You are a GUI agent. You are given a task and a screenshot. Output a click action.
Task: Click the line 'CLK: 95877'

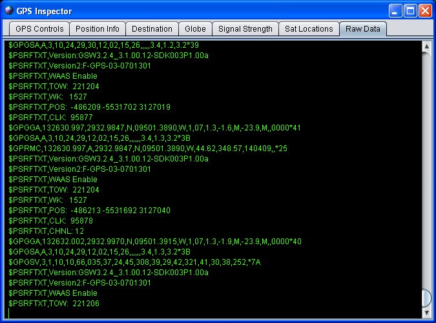(x=50, y=118)
